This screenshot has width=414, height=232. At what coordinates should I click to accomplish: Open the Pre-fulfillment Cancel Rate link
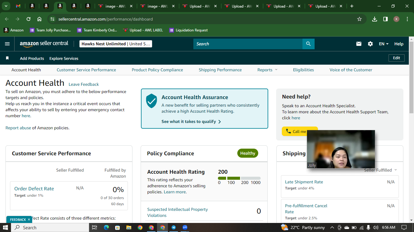[x=306, y=209]
